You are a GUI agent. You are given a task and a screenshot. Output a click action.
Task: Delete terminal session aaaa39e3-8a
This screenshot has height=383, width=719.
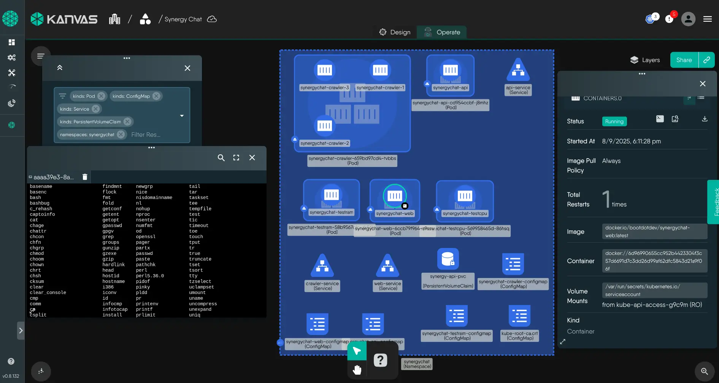pyautogui.click(x=85, y=177)
